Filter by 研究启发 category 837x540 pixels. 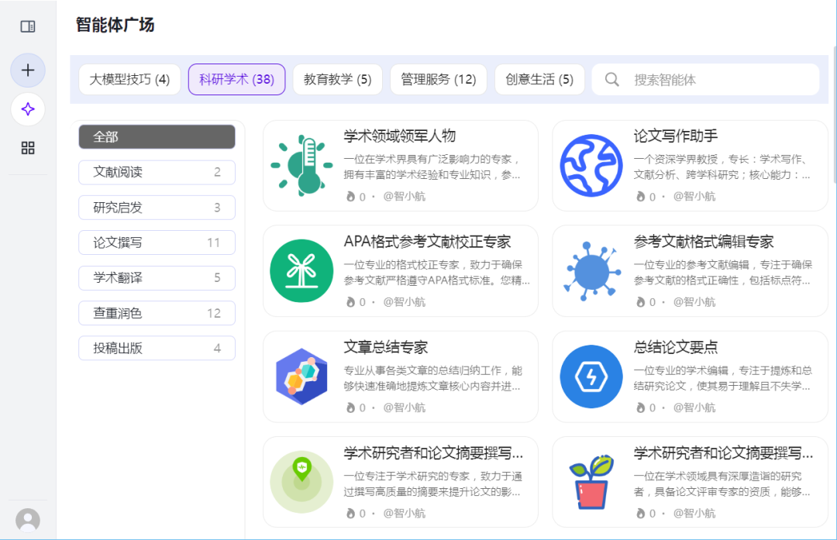(157, 207)
